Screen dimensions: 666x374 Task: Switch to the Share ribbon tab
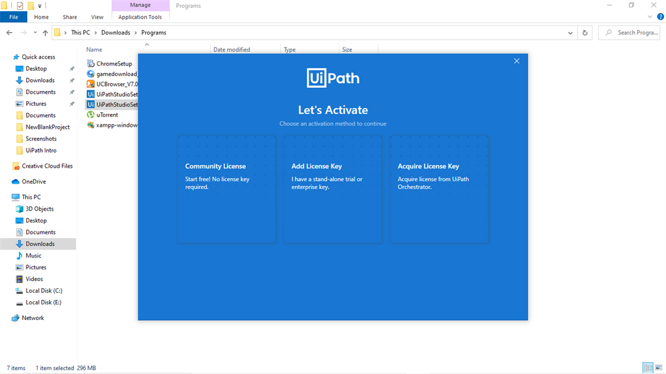[70, 17]
